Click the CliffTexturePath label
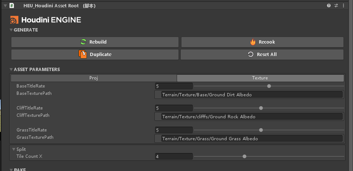 pos(33,115)
